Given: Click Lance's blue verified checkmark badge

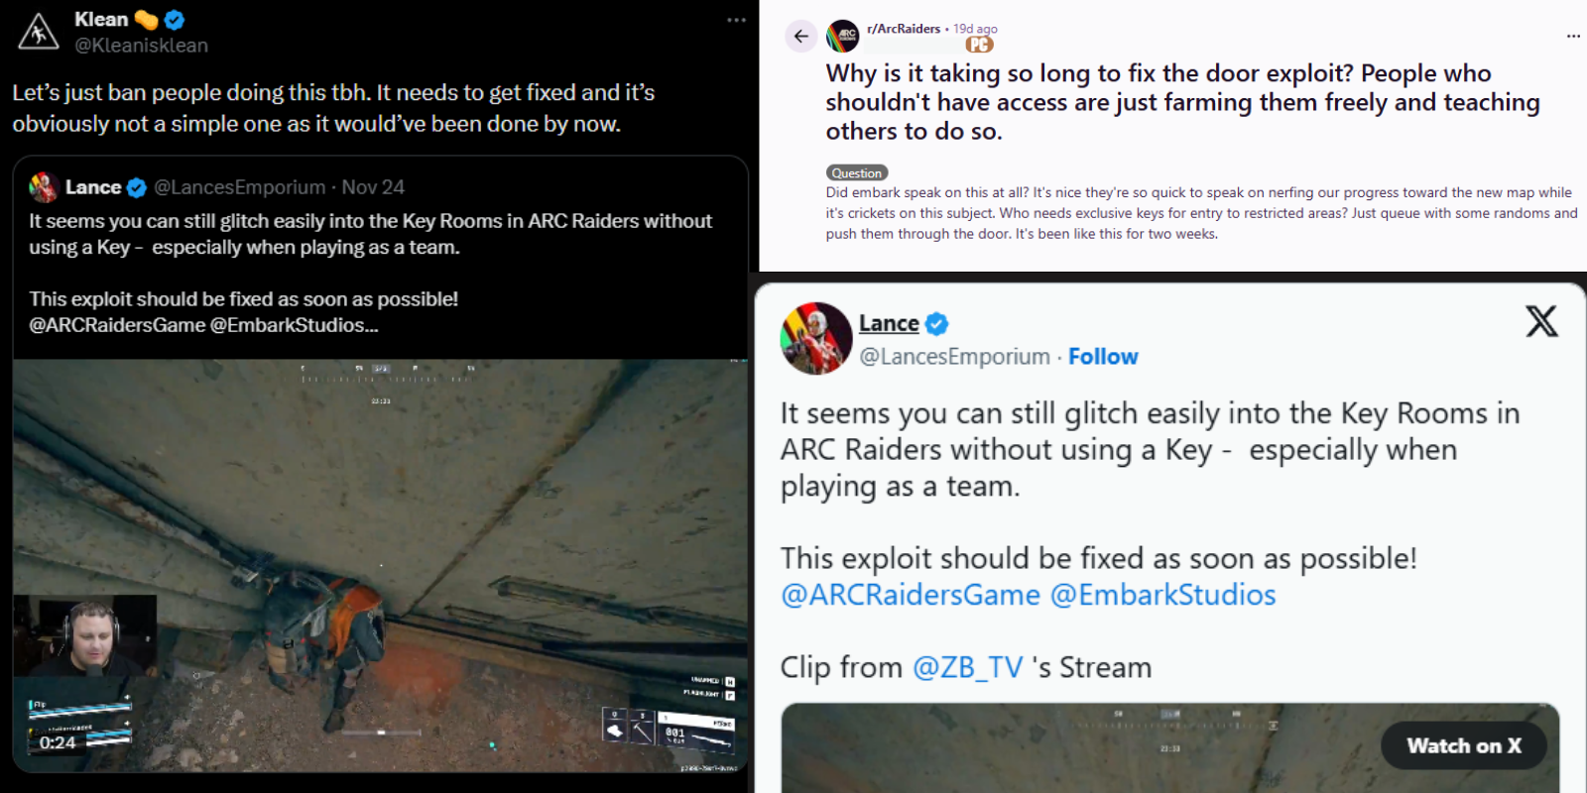Looking at the screenshot, I should pyautogui.click(x=934, y=323).
